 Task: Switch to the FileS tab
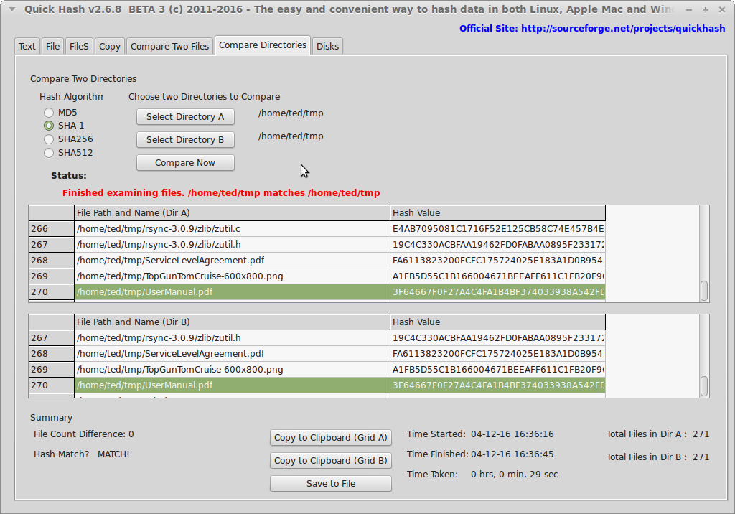(x=79, y=46)
